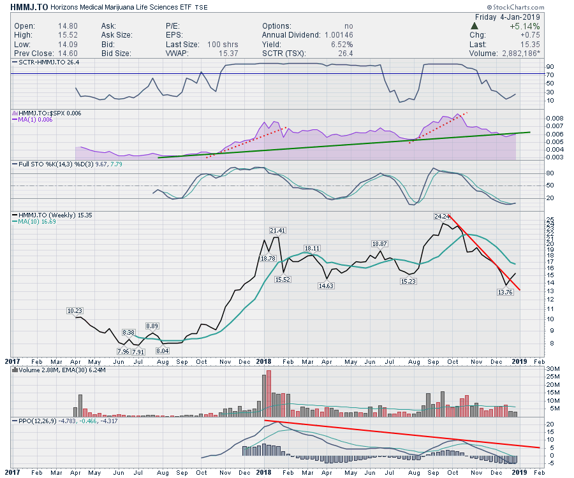Click the HMMJ.TO (Weekly) legend marker
This screenshot has width=574, height=478.
coord(15,214)
